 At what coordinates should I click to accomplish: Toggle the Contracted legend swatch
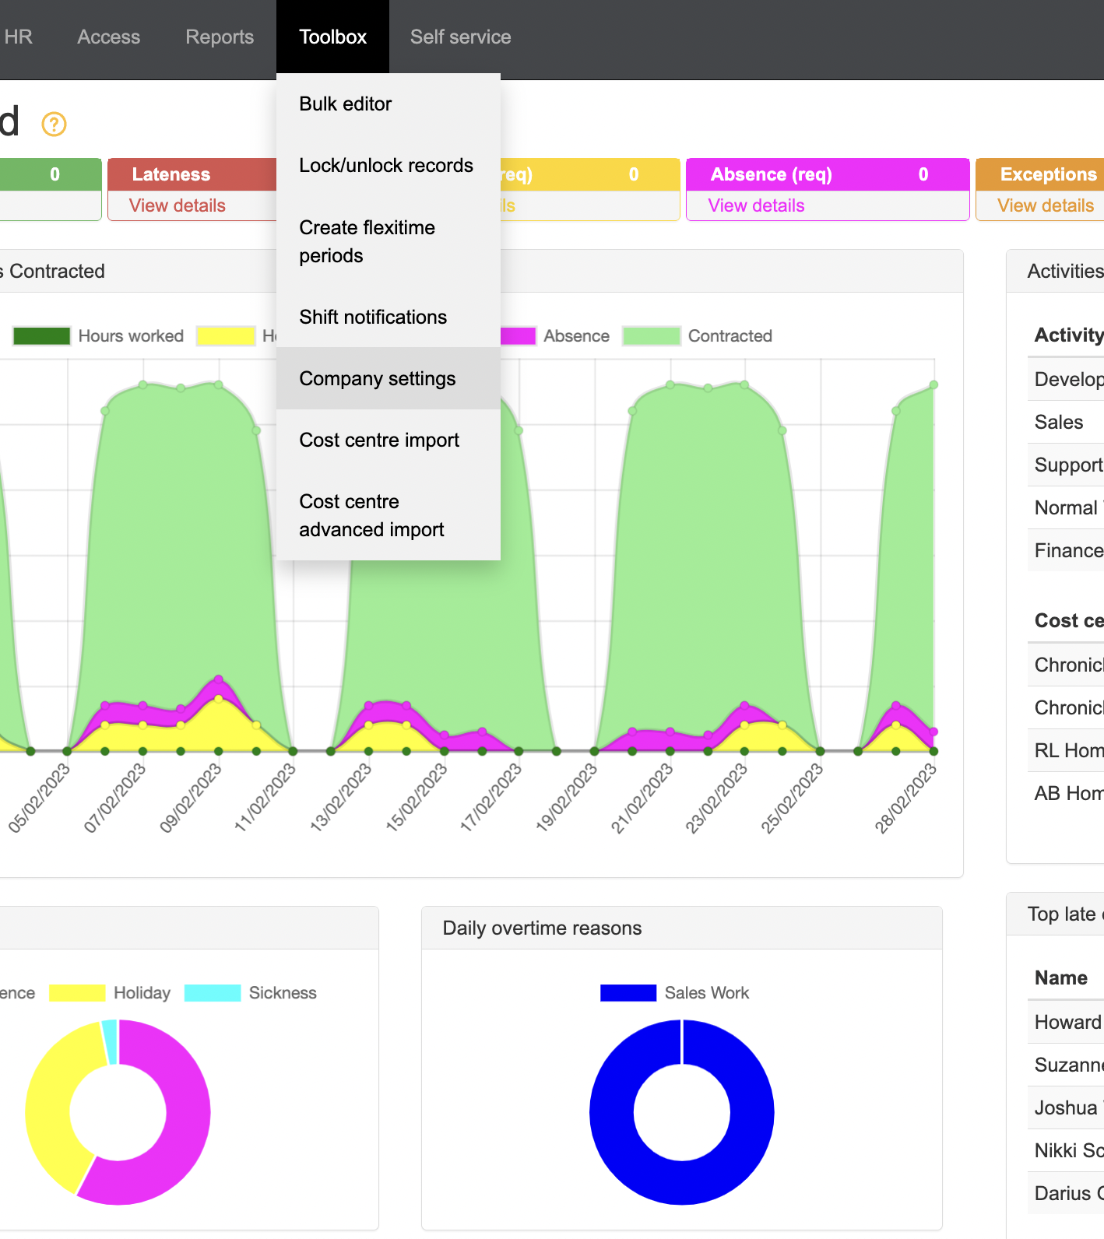tap(652, 336)
